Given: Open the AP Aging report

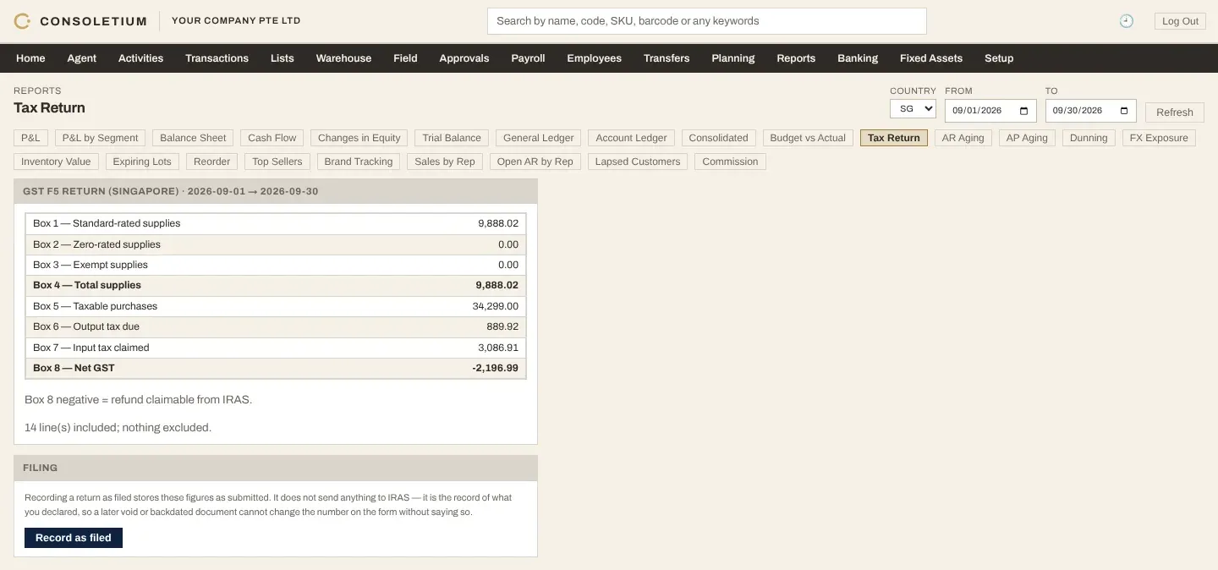Looking at the screenshot, I should [1027, 138].
